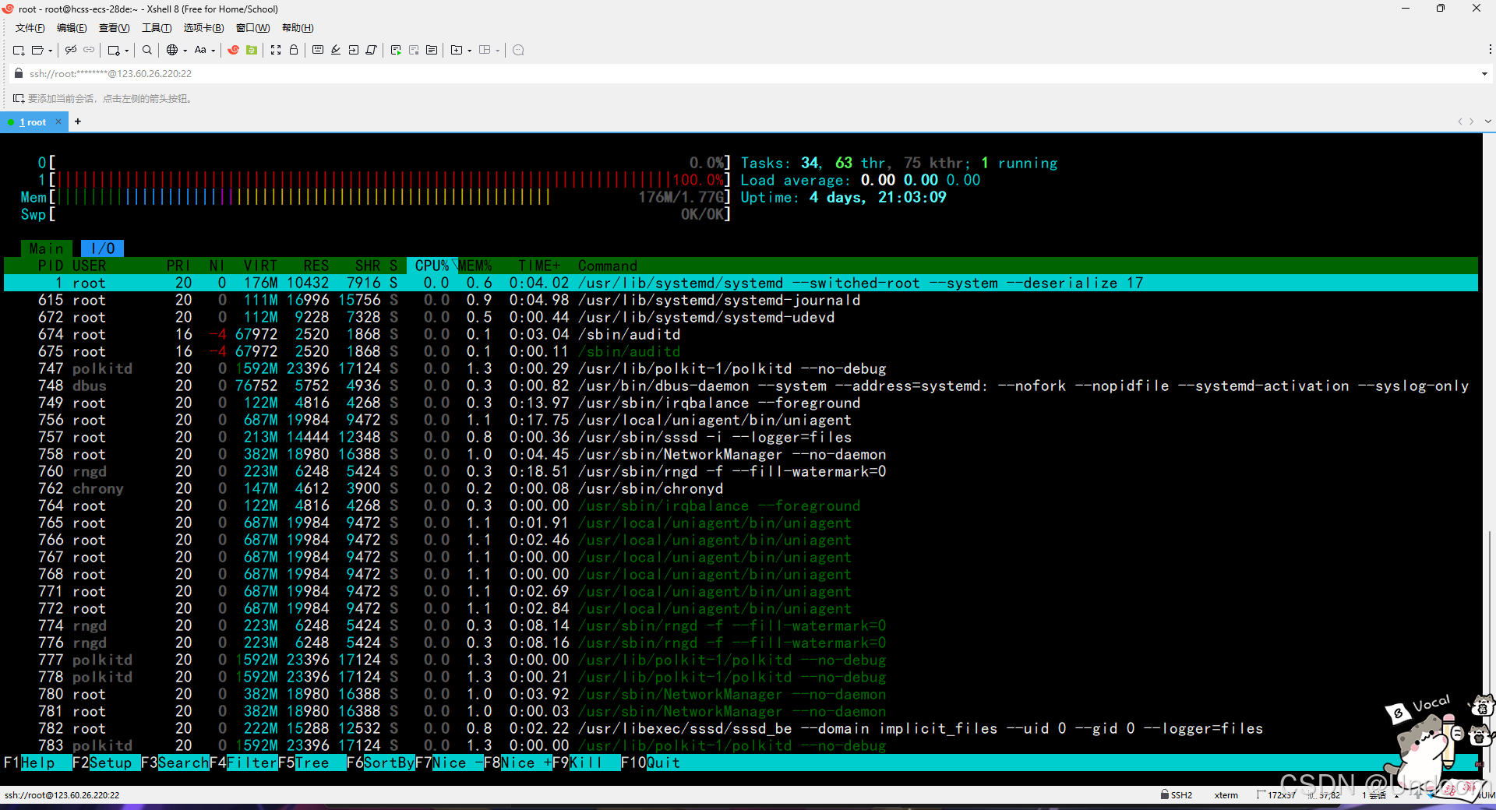1496x810 pixels.
Task: Click F3 Search in htop footer
Action: click(x=175, y=762)
